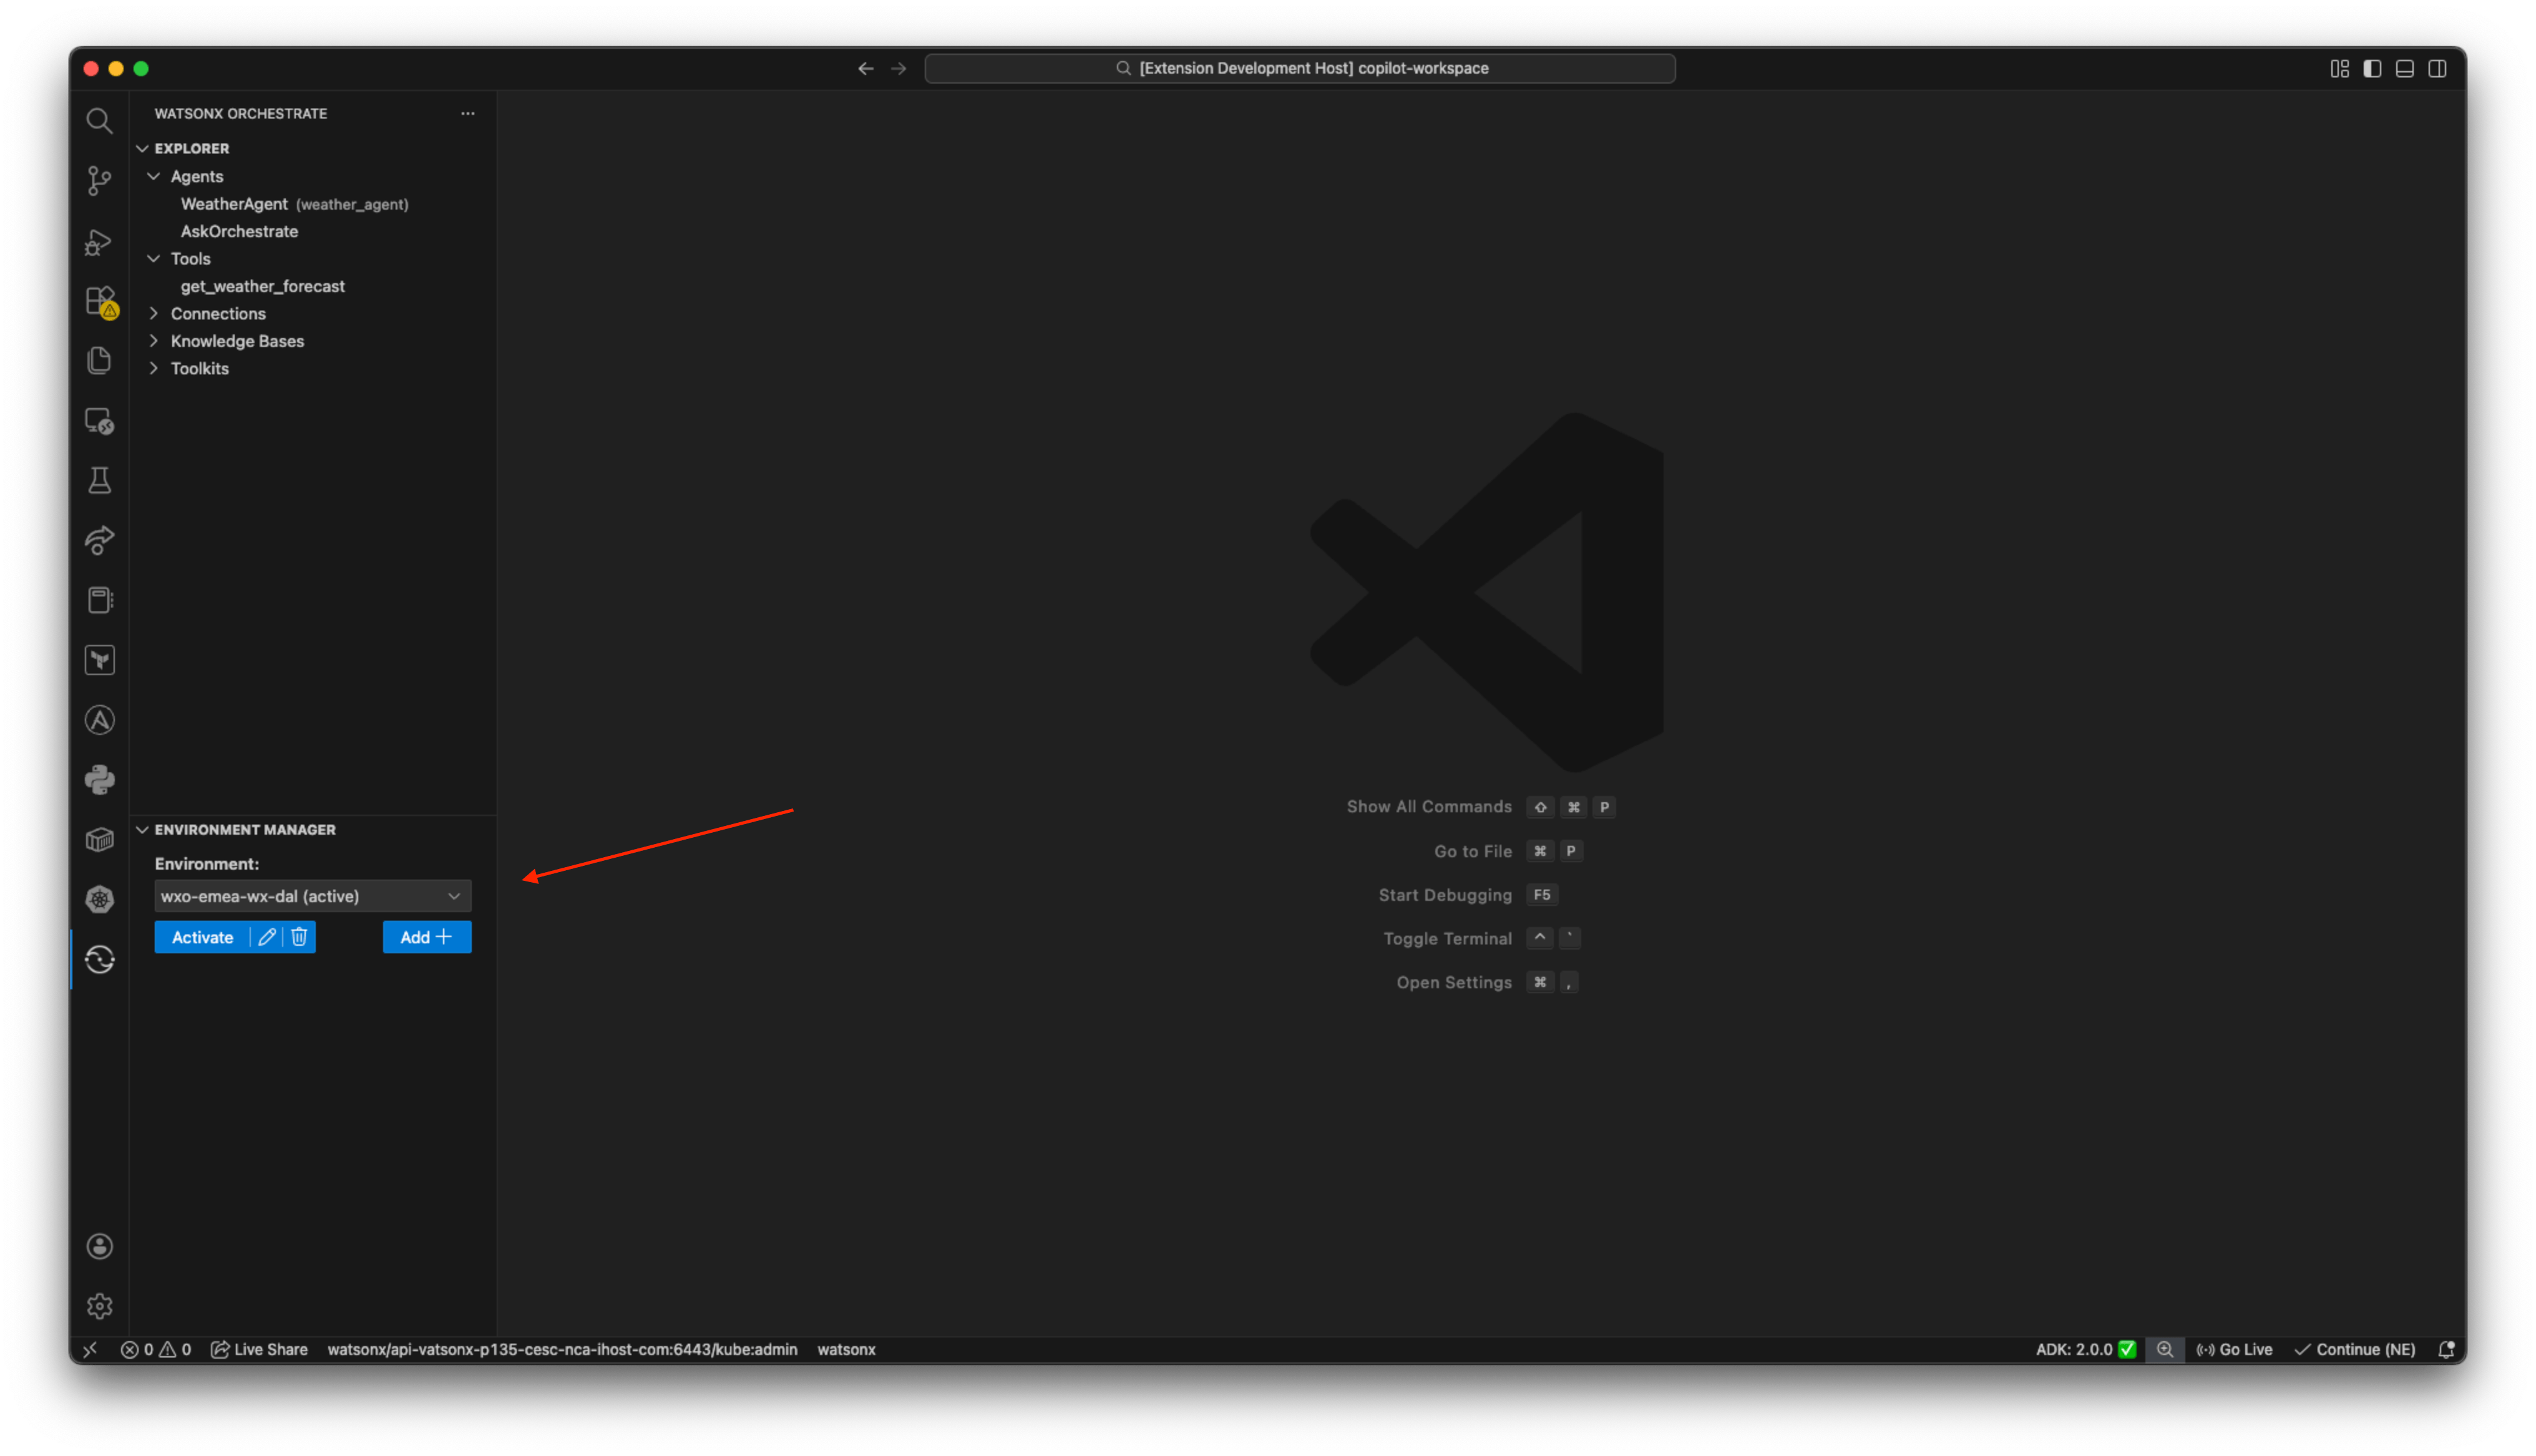Open the Run and Debug panel
Screen dimensions: 2536x1456
99,242
